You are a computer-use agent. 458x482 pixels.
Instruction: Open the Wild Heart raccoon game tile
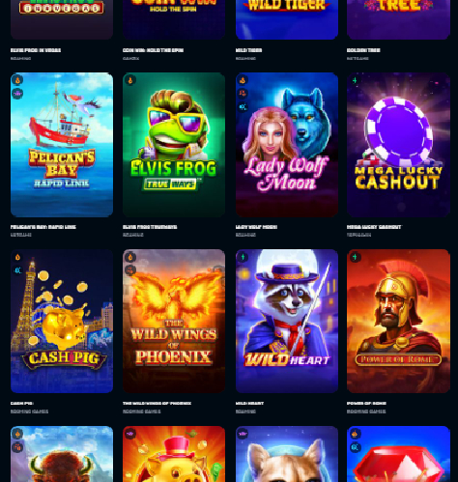[287, 321]
